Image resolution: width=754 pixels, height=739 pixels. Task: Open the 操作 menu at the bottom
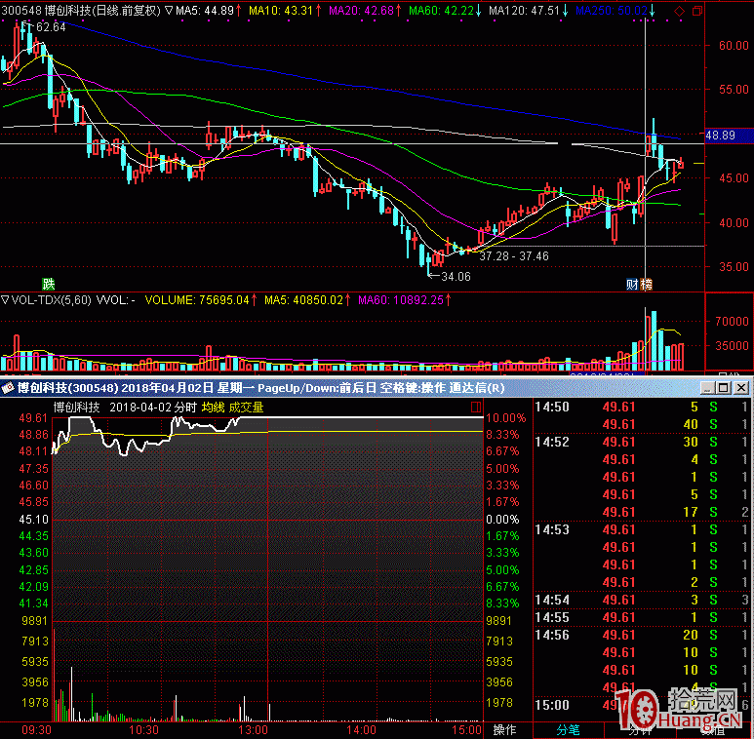click(504, 730)
